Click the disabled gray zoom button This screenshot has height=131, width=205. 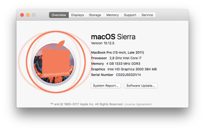click(x=34, y=15)
